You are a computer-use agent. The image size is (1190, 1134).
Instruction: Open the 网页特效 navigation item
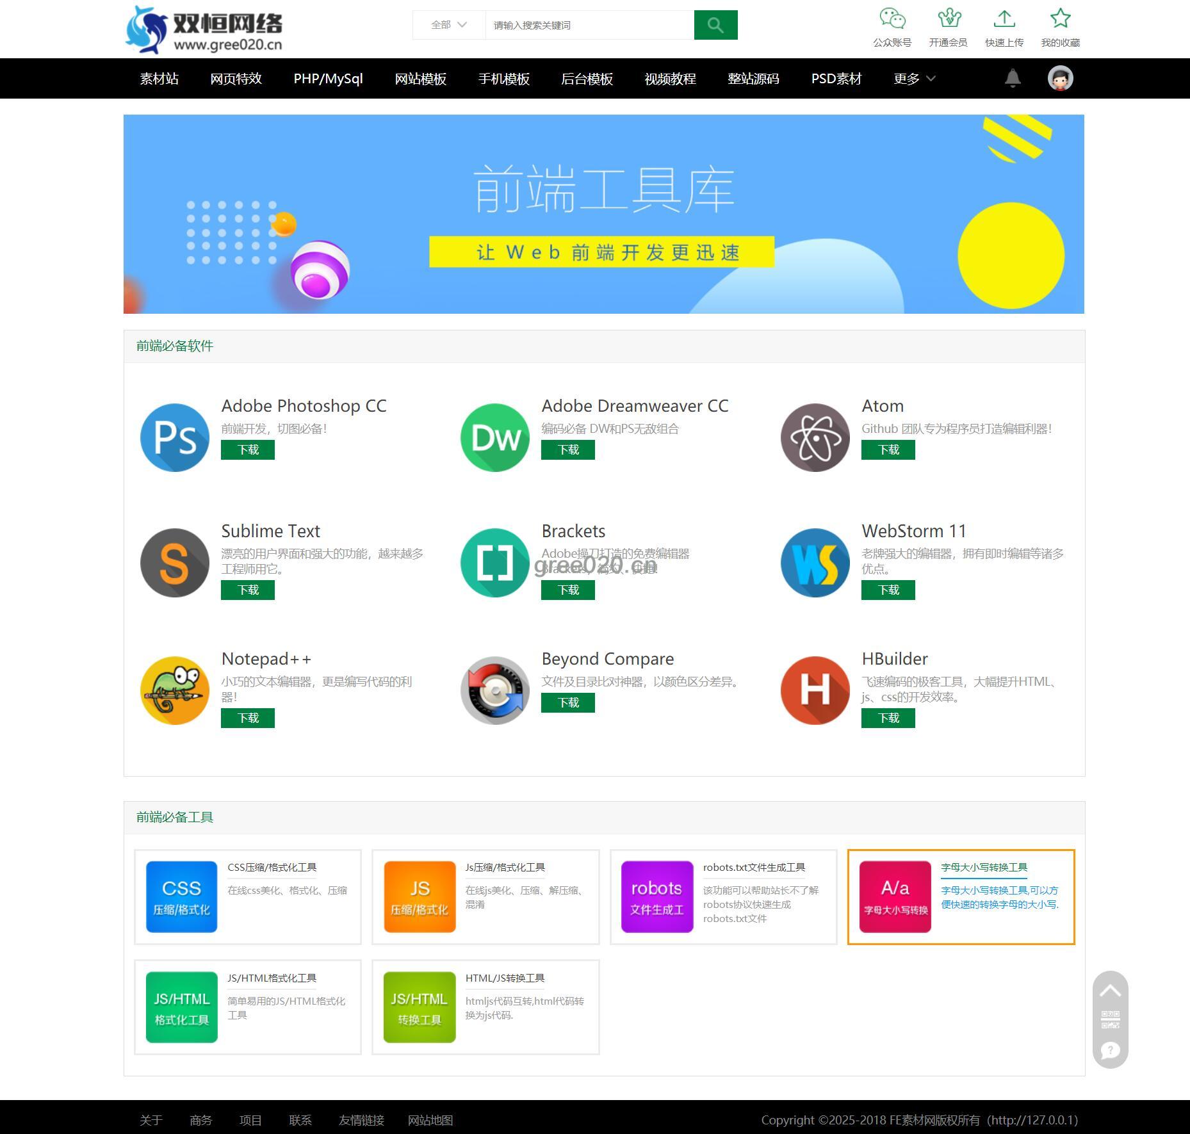(236, 79)
